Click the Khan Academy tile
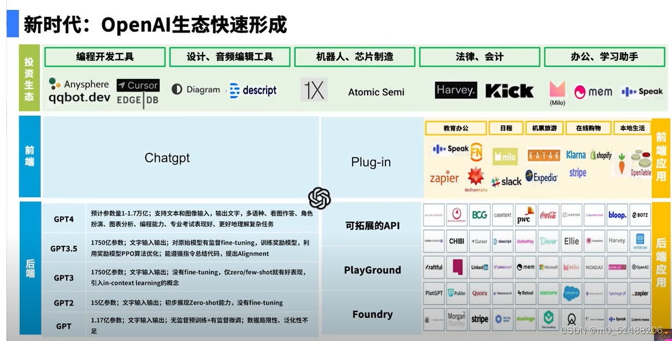 pos(548,319)
